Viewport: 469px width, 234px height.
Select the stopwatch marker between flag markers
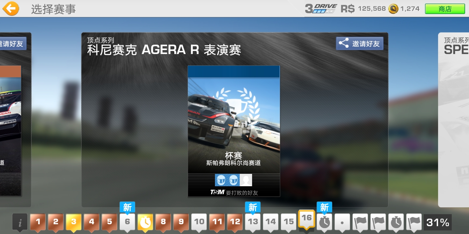396,223
